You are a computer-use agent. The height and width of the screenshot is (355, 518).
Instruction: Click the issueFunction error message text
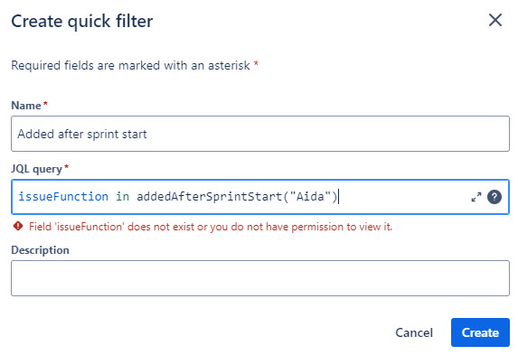tap(211, 227)
